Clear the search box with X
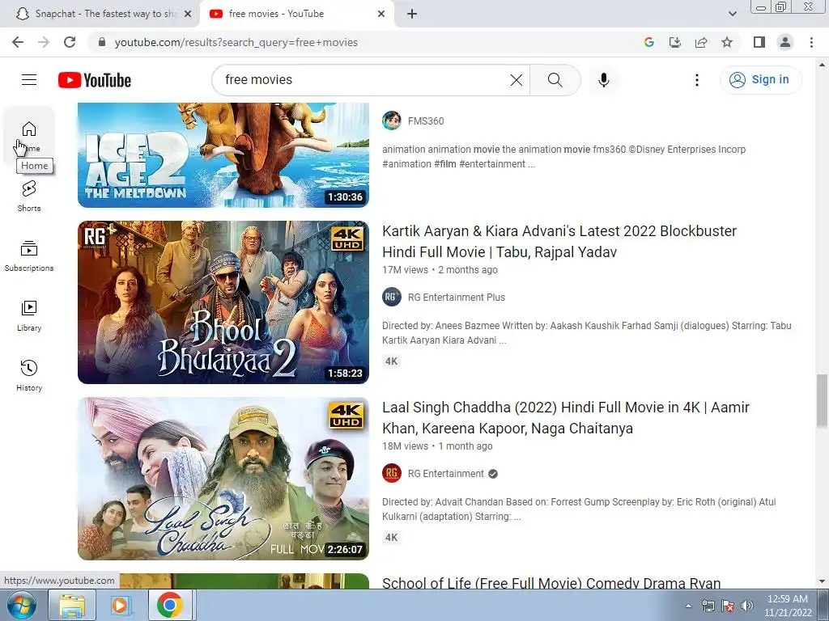Screen dimensions: 829x621 click(516, 80)
